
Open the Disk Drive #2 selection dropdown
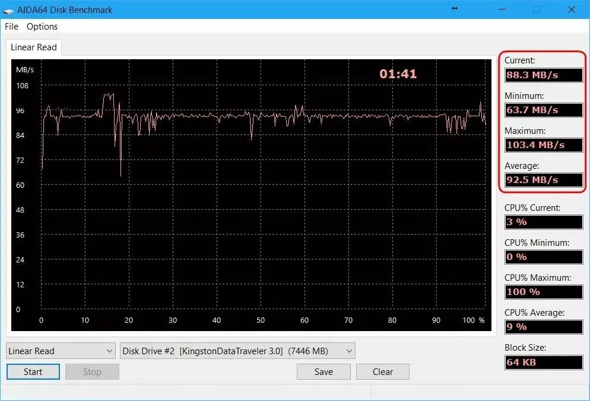[237, 351]
